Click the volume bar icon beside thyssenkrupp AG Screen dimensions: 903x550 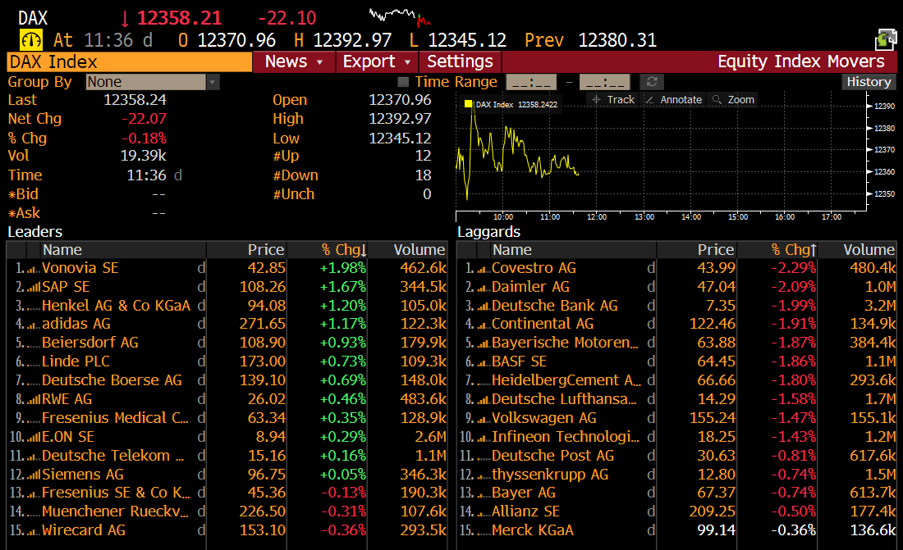484,475
